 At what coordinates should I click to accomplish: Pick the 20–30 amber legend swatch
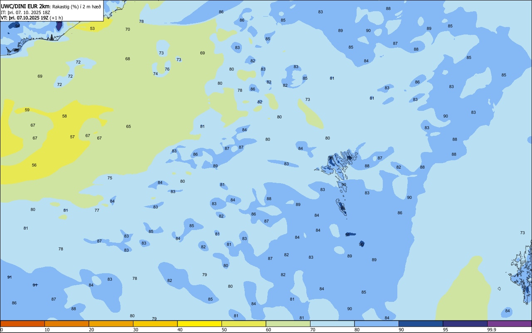[x=111, y=323]
